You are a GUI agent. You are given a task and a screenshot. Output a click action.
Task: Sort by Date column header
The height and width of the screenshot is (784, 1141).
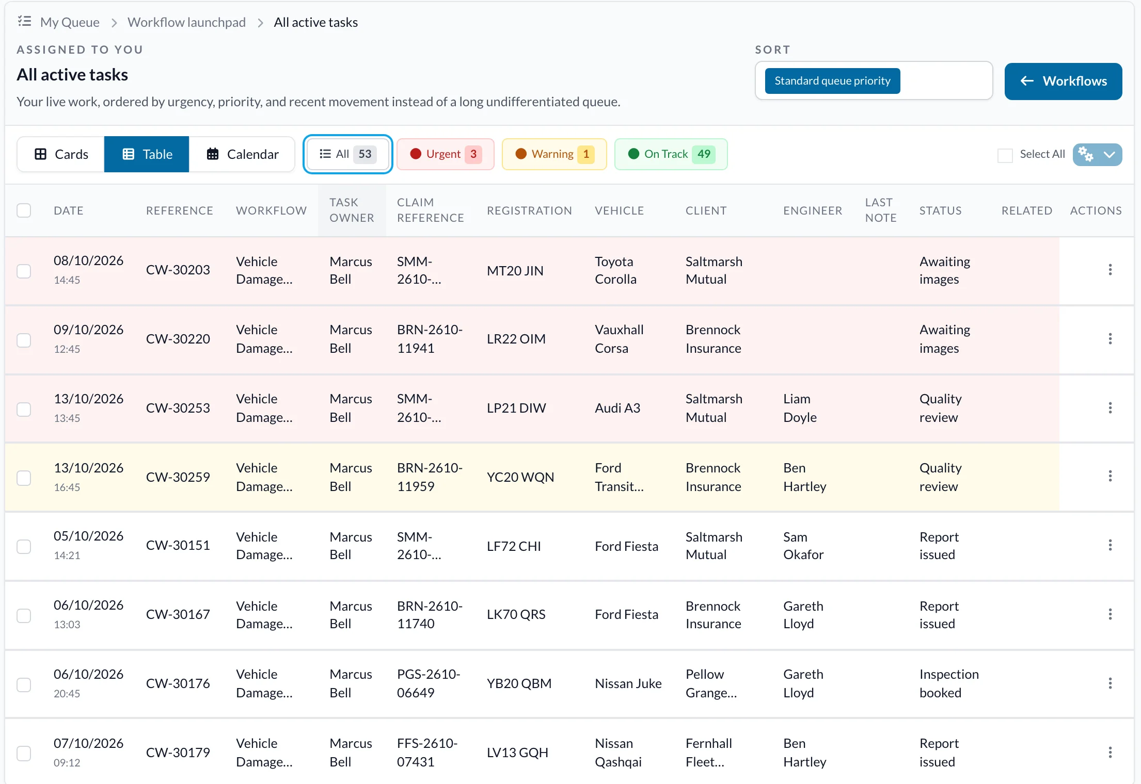(x=69, y=210)
